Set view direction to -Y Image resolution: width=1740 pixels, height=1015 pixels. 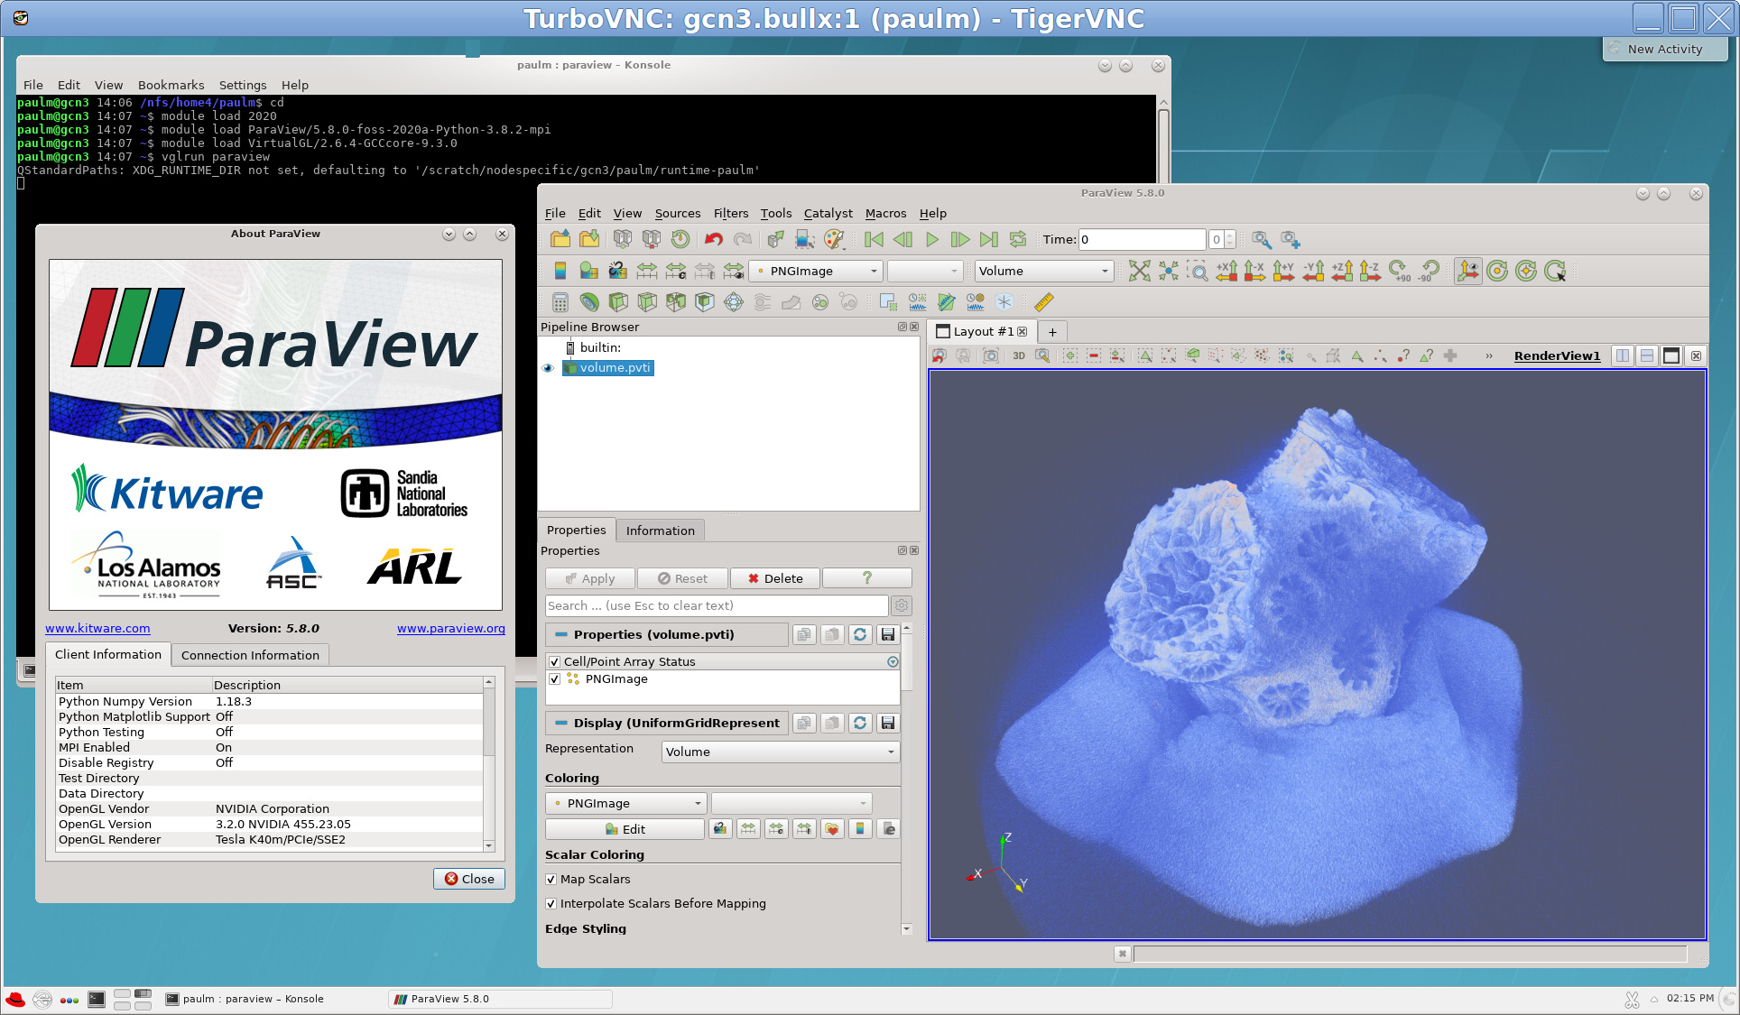click(1313, 271)
